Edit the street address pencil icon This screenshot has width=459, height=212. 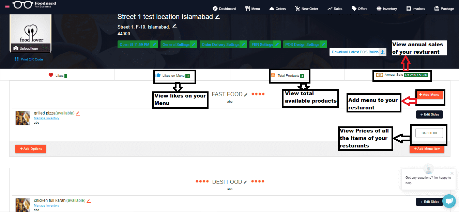tap(174, 26)
